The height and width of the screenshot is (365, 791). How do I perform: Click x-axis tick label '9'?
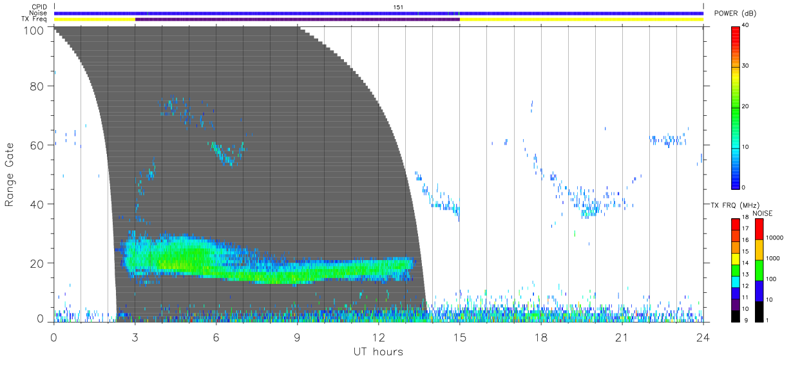tap(297, 337)
